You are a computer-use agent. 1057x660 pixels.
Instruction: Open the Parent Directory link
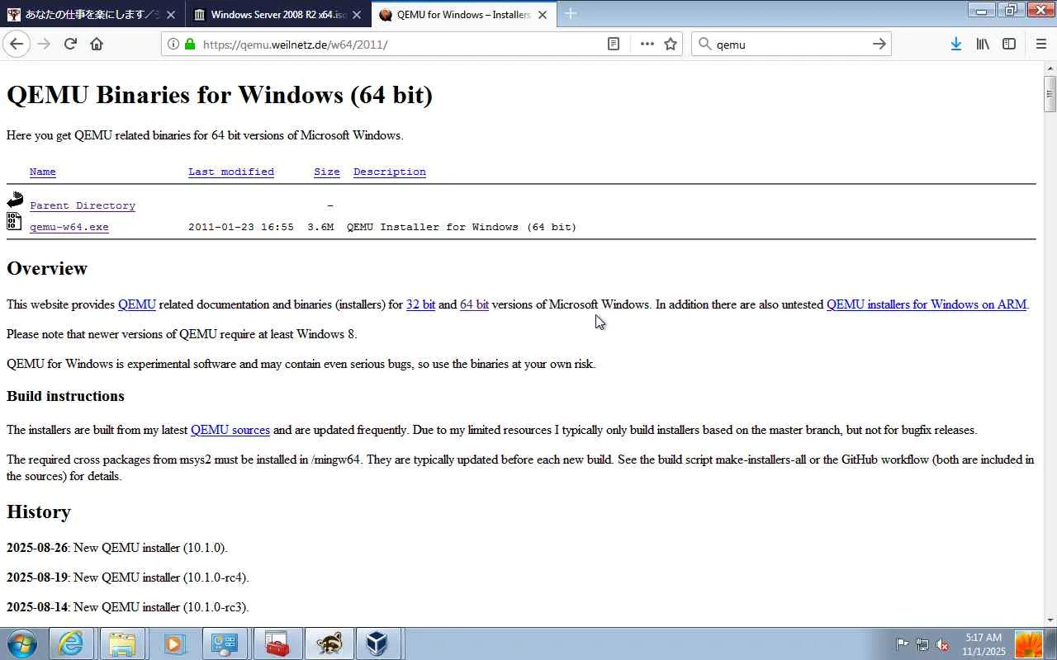click(x=83, y=205)
